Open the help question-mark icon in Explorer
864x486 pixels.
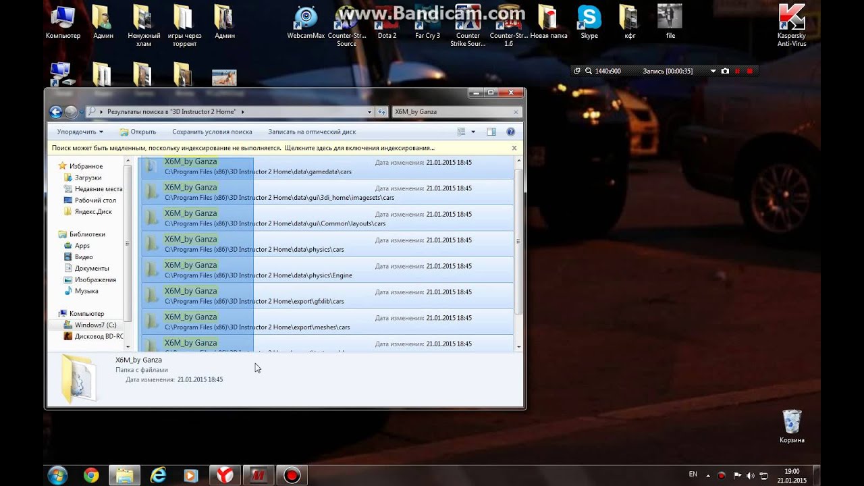point(511,132)
